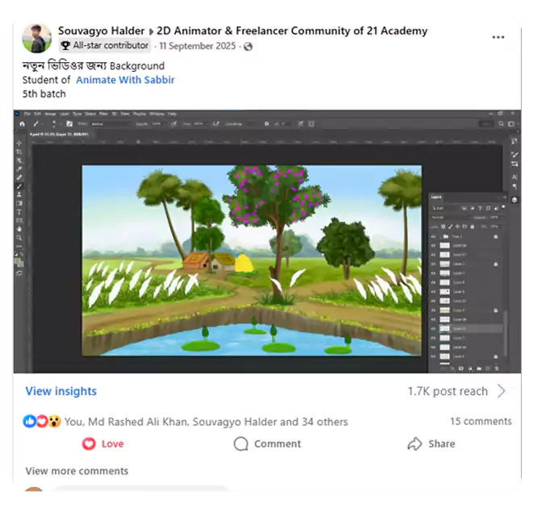The width and height of the screenshot is (533, 508).
Task: Open the Help menu in Photoshop
Action: 170,115
